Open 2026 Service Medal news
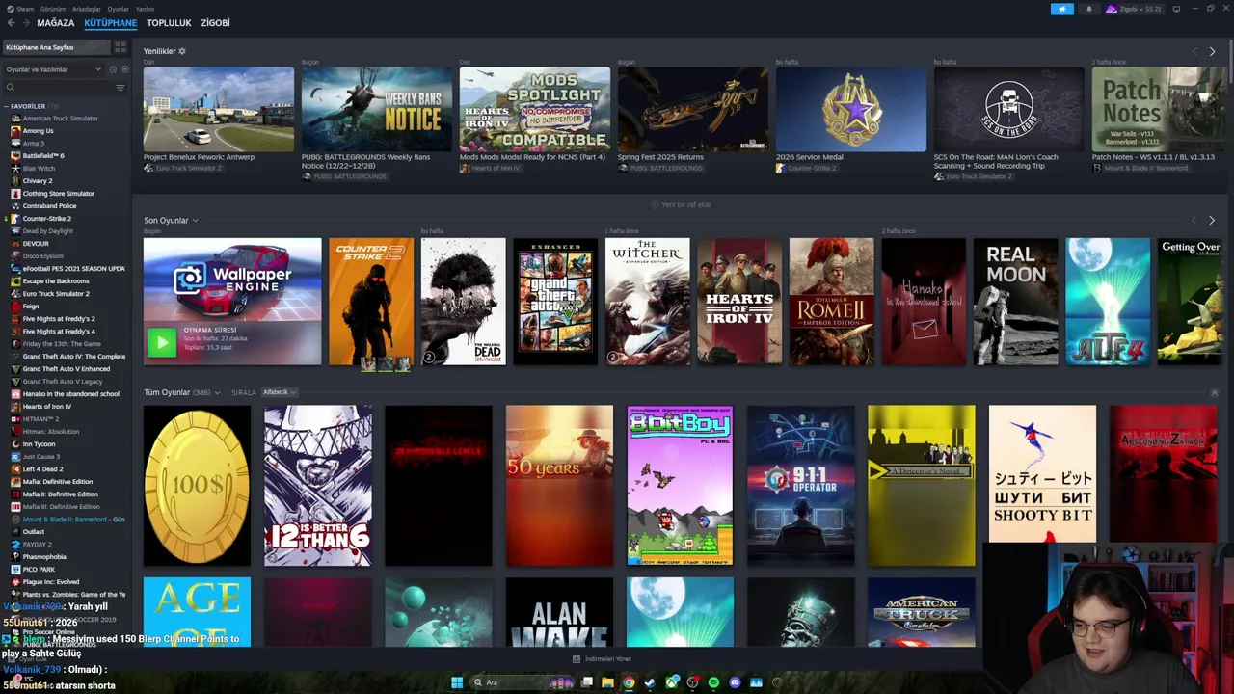Viewport: 1234px width, 694px height. [x=851, y=109]
